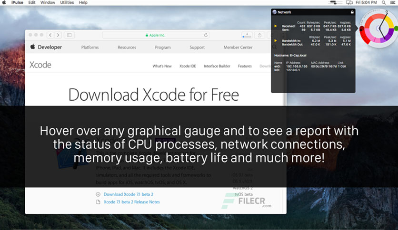Viewport: 398px width, 230px height.
Task: Click the 192.168.0.135 IP address
Action: pyautogui.click(x=297, y=67)
